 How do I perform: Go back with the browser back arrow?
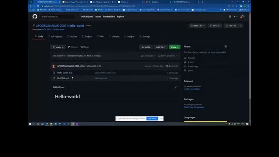coord(30,6)
